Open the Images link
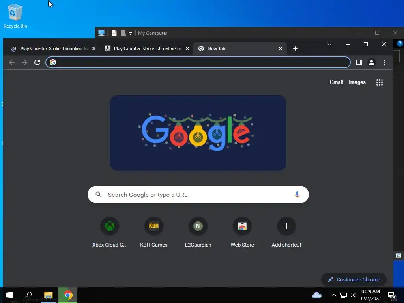The height and width of the screenshot is (303, 404). pos(357,82)
